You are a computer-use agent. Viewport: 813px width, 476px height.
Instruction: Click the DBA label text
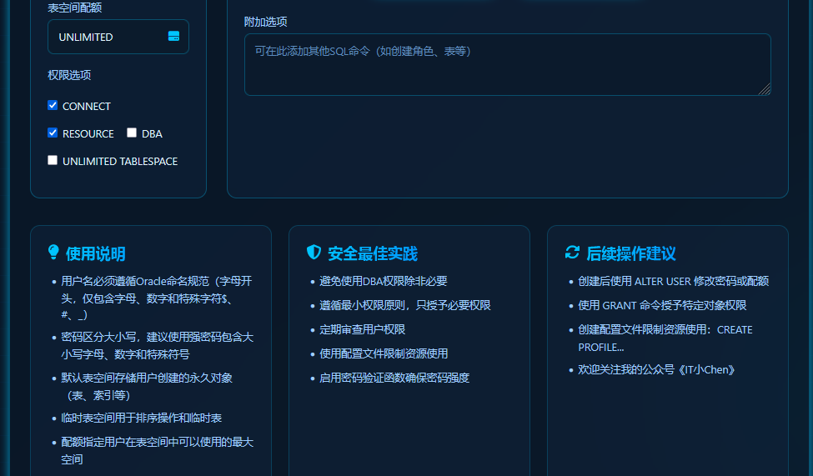point(152,133)
